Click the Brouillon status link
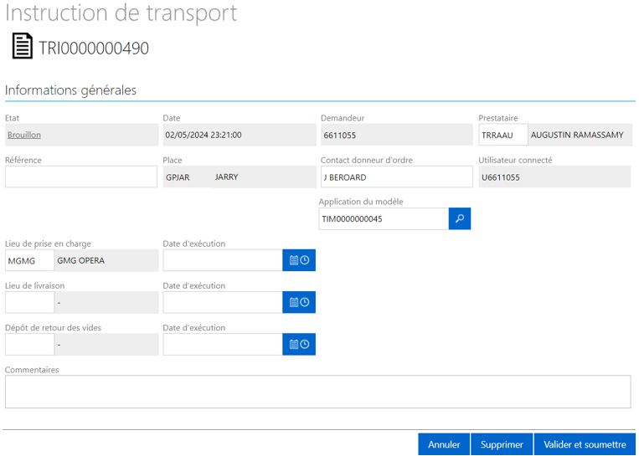 (24, 135)
